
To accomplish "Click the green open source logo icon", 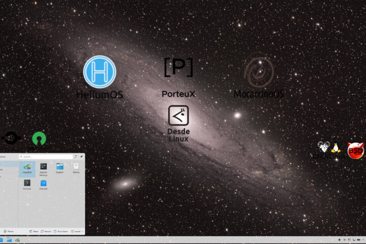I will (x=39, y=138).
